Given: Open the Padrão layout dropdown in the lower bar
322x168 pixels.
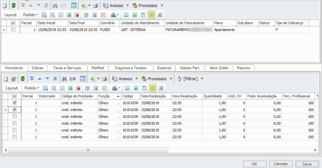Looking at the screenshot, I should click(x=32, y=88).
